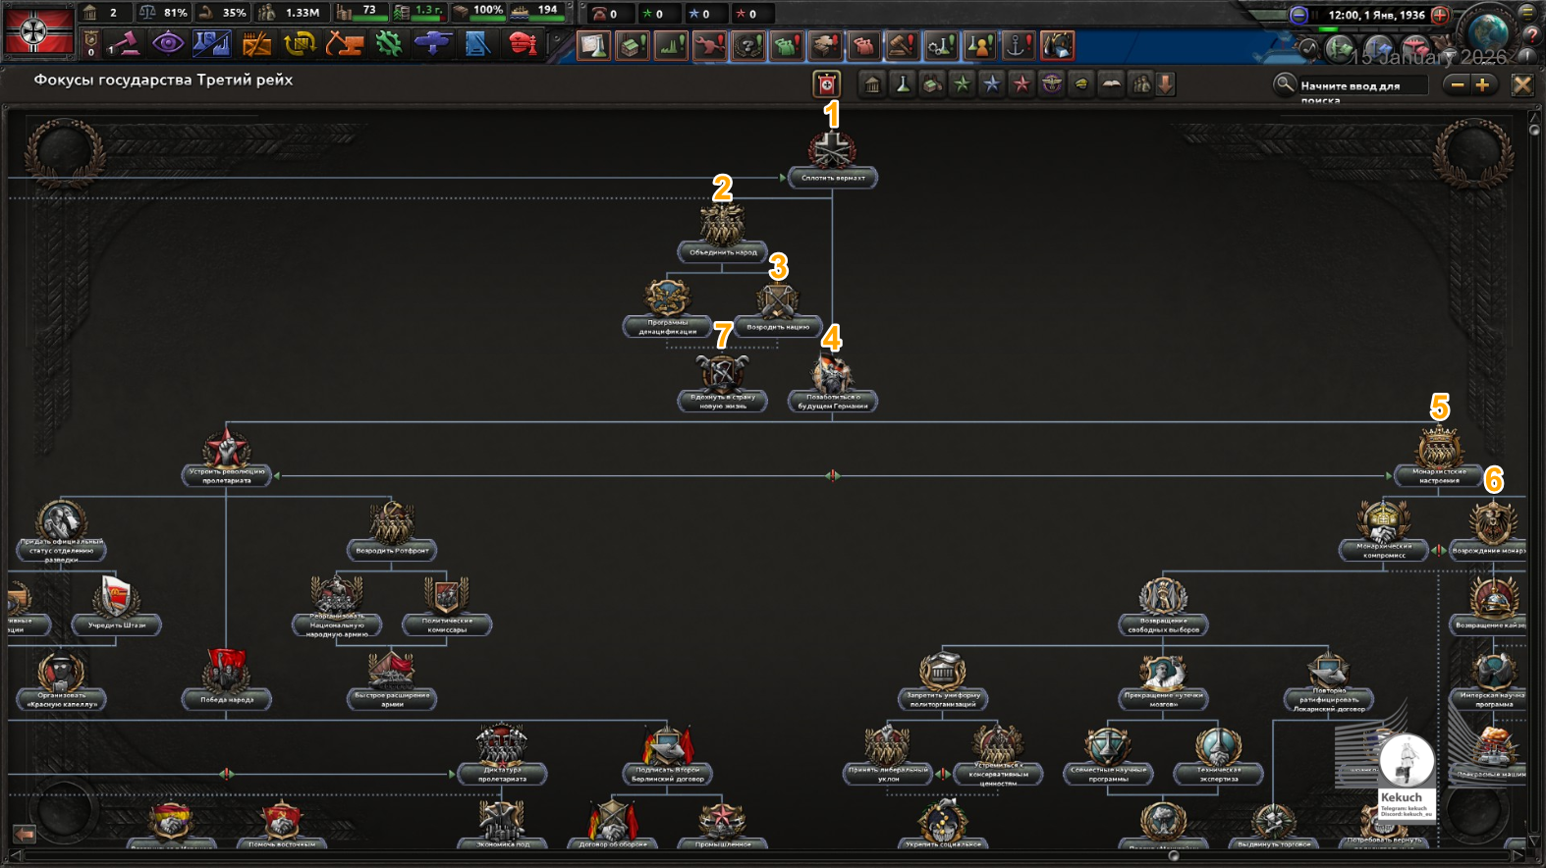The height and width of the screenshot is (868, 1546).
Task: Toggle the red star focus filter
Action: tap(1021, 84)
